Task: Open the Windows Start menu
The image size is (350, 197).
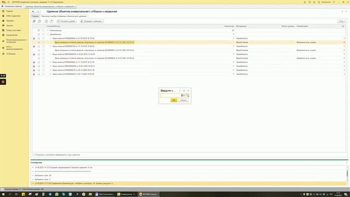Action: [x=3, y=194]
